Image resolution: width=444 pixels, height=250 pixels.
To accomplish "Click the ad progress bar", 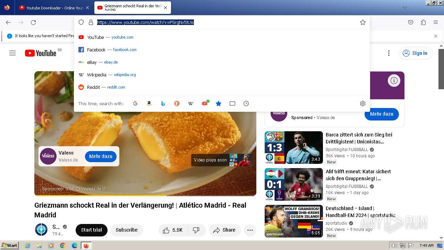I will click(145, 195).
